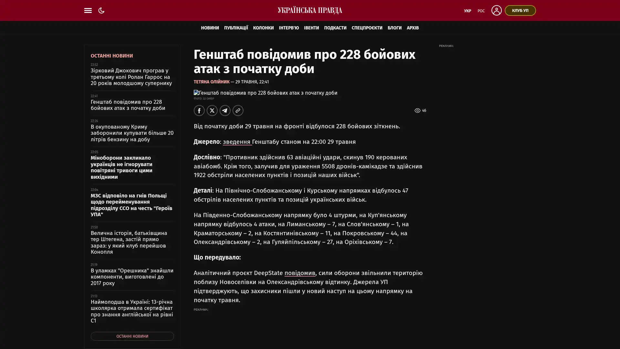Share article on Facebook
The width and height of the screenshot is (620, 349).
[x=199, y=111]
